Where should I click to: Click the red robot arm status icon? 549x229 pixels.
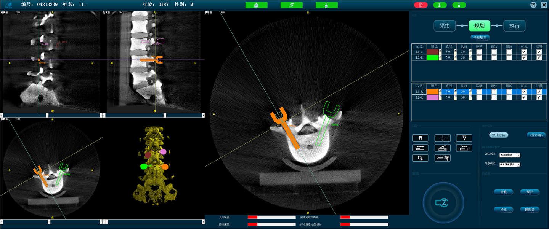click(x=421, y=5)
